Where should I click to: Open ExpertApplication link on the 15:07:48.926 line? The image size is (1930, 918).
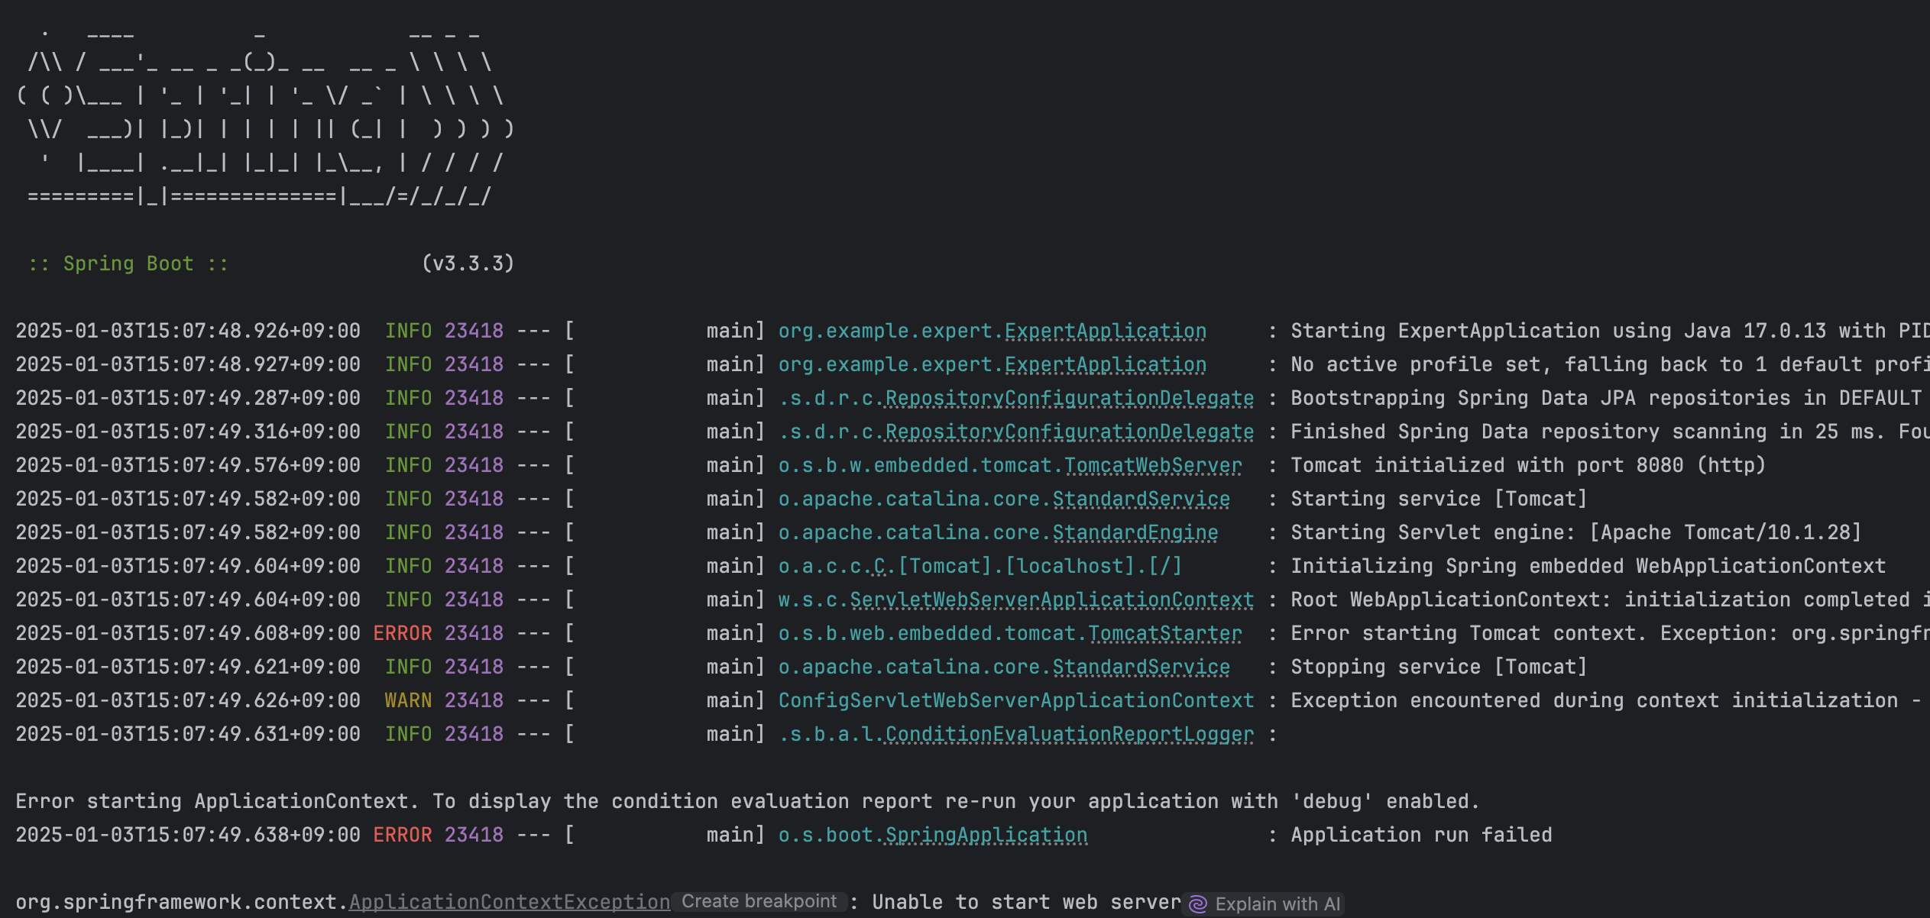pos(1105,331)
